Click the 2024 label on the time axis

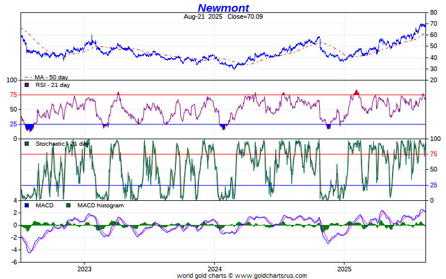214,268
